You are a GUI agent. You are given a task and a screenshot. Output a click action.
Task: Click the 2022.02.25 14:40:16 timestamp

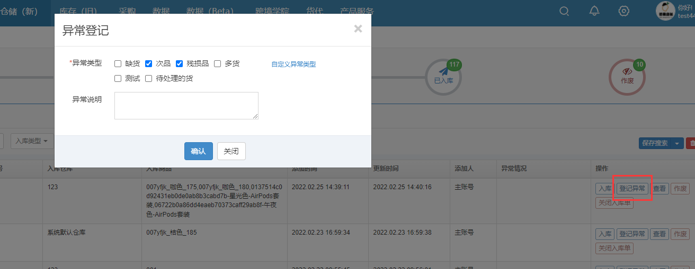point(402,187)
